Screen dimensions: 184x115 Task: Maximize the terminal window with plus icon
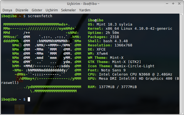173,4
